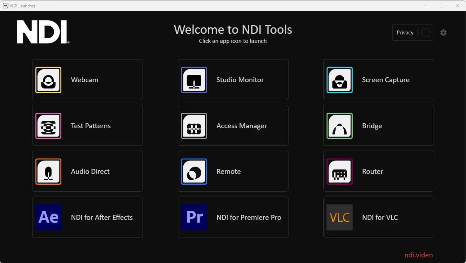
Task: Click the orange VLC icon
Action: [339, 217]
